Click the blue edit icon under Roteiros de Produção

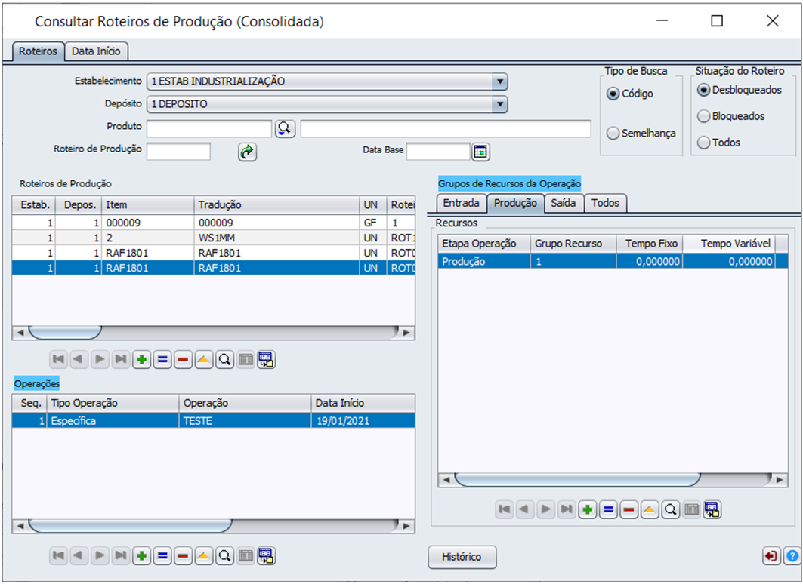(162, 360)
